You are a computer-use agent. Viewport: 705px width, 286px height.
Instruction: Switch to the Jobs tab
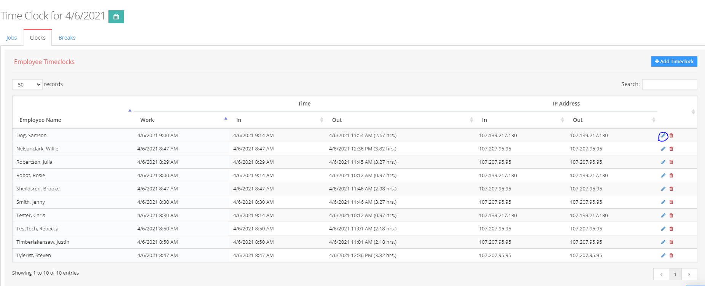(x=12, y=38)
